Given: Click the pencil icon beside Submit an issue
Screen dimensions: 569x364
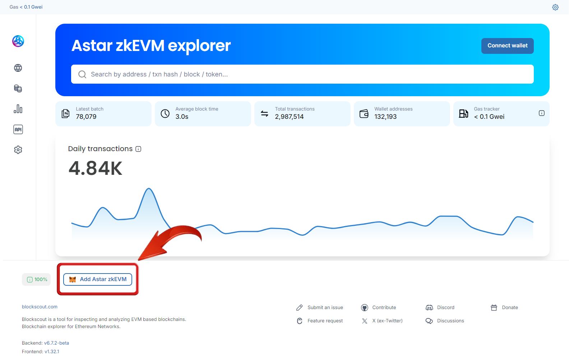Looking at the screenshot, I should [300, 308].
